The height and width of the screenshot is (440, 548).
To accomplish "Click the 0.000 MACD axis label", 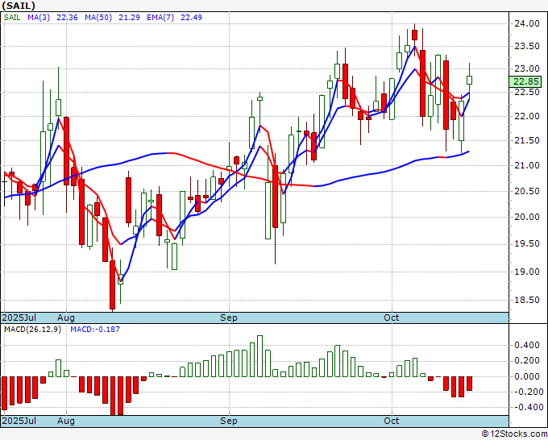I will click(x=527, y=376).
